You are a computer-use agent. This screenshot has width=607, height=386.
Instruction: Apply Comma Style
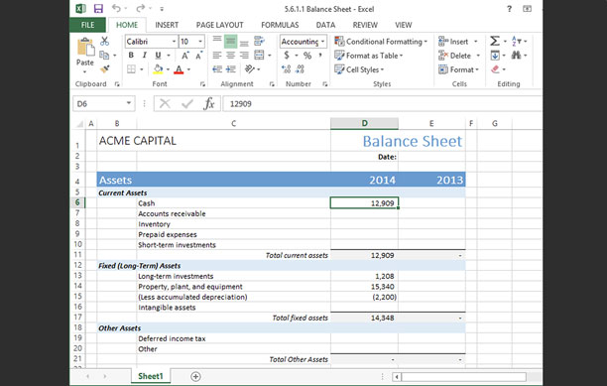pyautogui.click(x=320, y=56)
